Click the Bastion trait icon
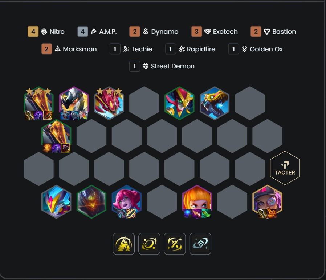 tap(267, 32)
